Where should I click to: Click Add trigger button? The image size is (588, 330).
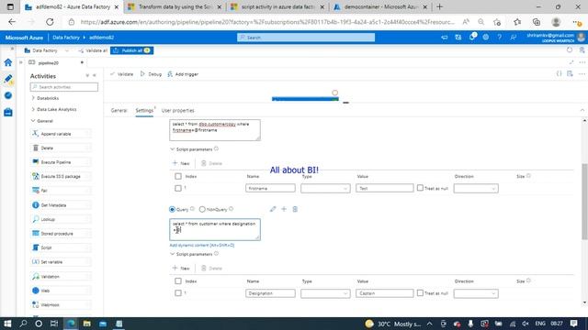(183, 74)
